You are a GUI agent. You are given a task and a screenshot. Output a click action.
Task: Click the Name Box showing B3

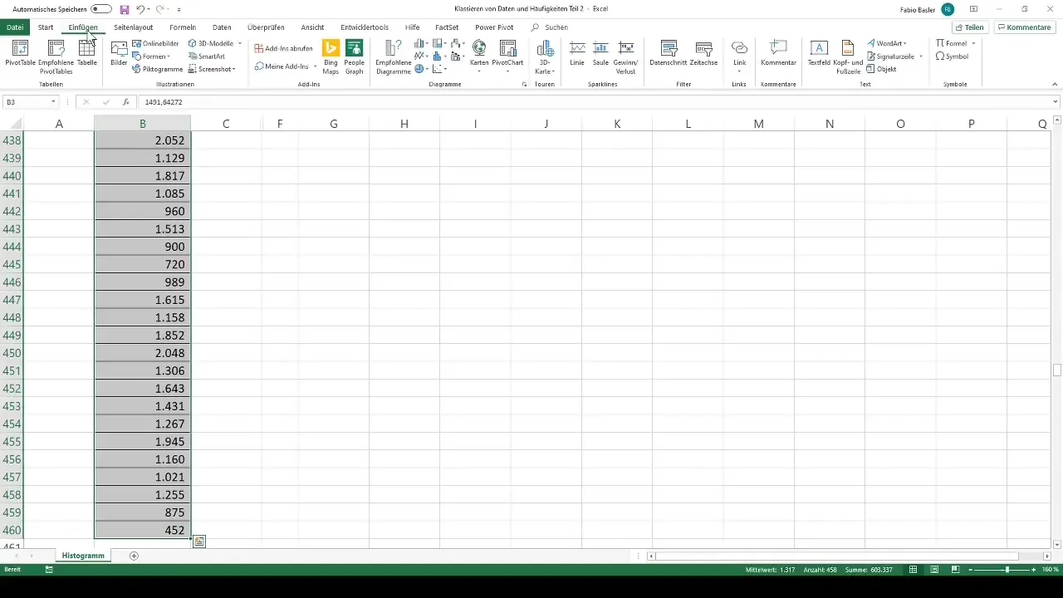tap(25, 102)
